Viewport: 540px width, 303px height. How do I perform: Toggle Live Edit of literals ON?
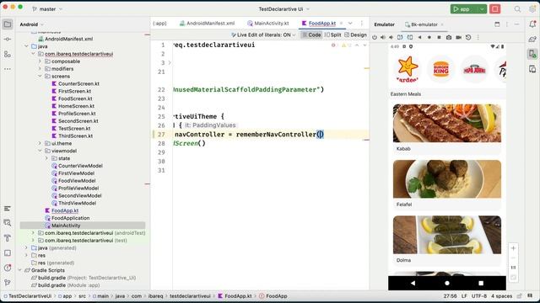[x=263, y=35]
